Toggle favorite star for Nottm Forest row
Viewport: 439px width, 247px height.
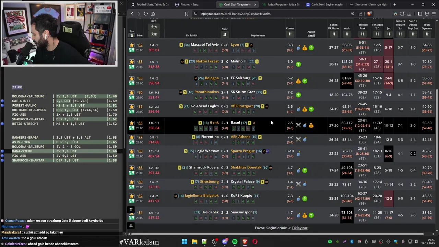(132, 62)
